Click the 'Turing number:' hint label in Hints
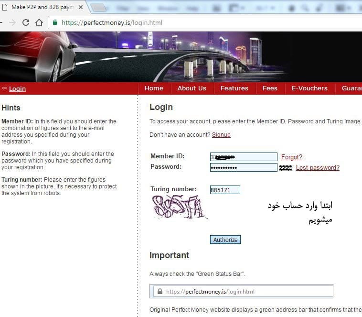The image size is (362, 317). point(22,179)
